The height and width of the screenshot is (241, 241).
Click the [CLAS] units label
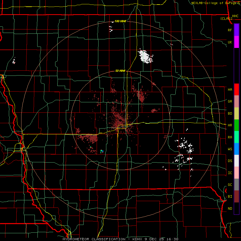226,18
